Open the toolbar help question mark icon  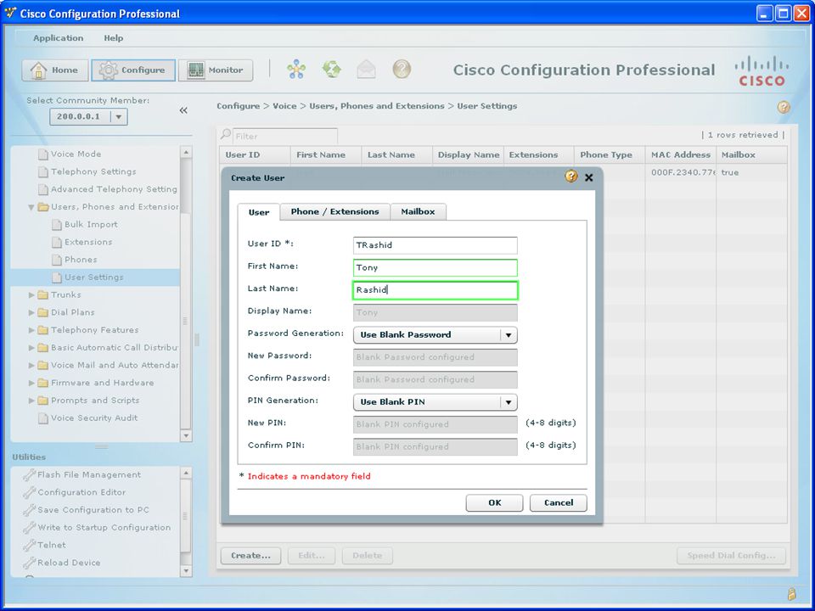402,69
